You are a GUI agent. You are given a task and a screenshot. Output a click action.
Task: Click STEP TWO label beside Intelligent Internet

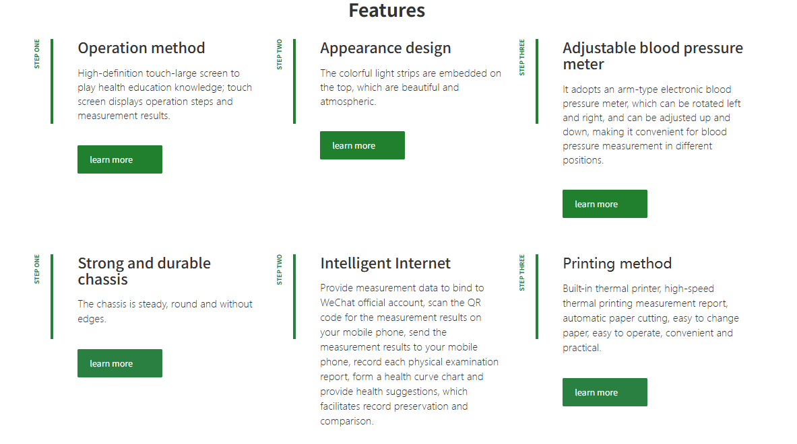280,269
